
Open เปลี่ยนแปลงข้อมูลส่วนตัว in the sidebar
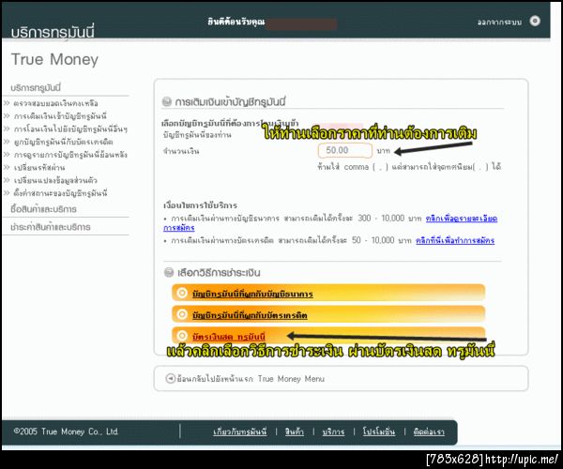[55, 180]
